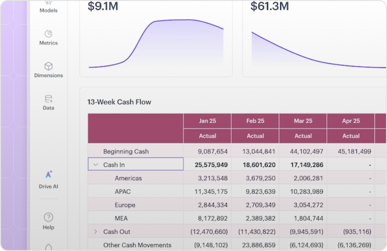
Task: Click the $9.1M chart card
Action: tap(156, 38)
